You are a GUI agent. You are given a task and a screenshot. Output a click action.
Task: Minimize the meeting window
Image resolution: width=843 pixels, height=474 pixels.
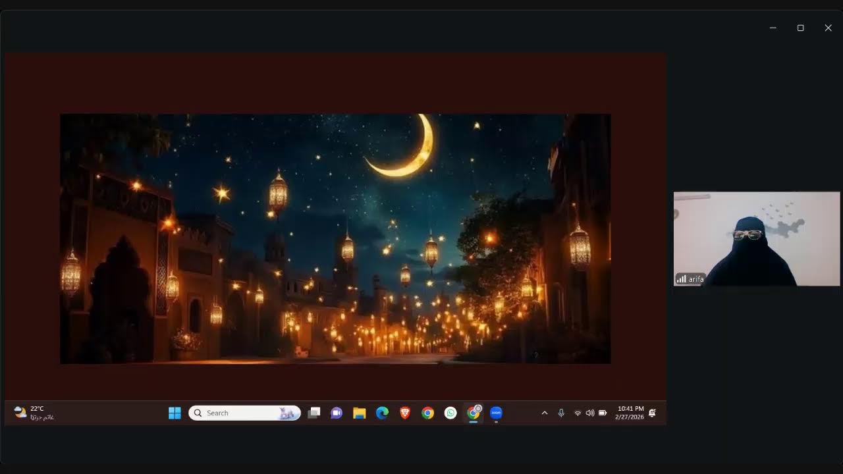click(773, 28)
